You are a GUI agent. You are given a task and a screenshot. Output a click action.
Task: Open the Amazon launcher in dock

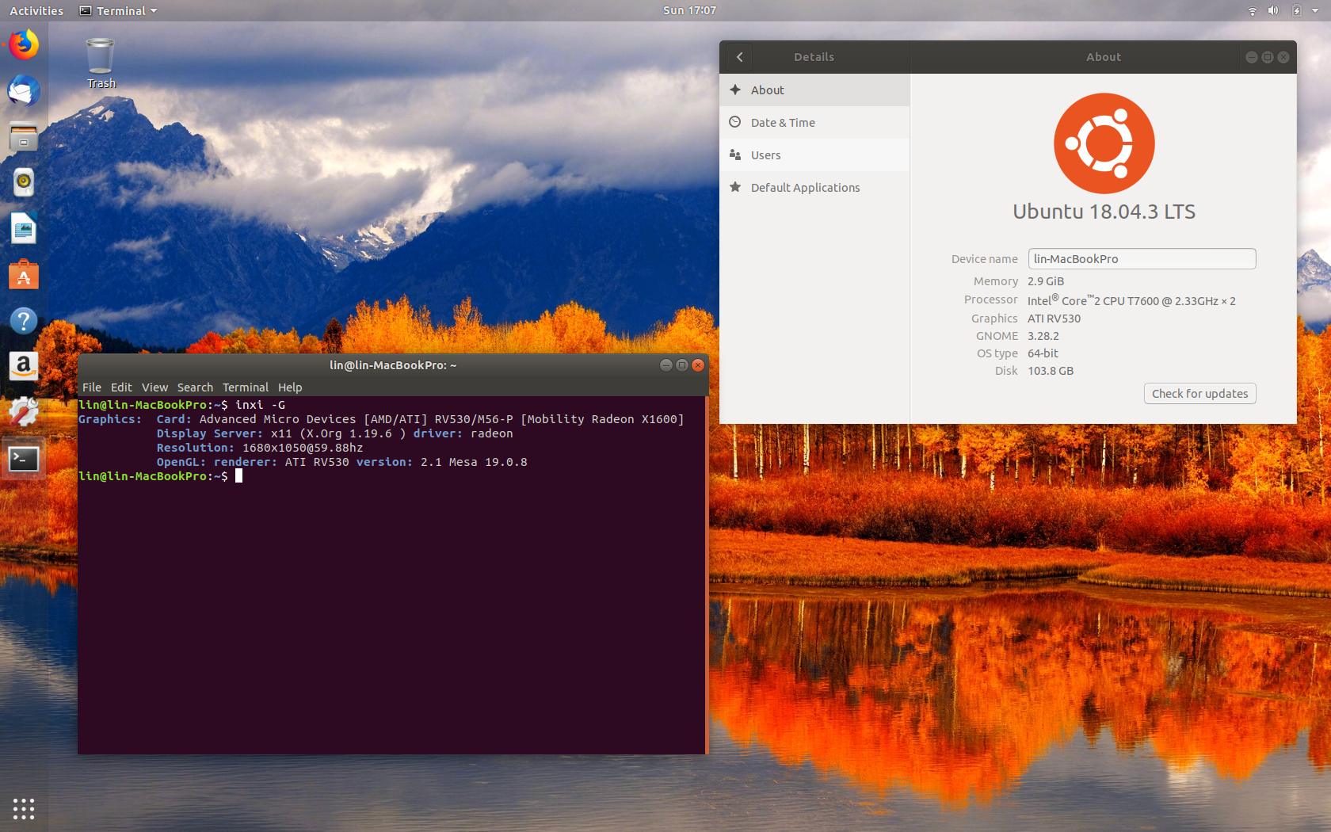[24, 367]
